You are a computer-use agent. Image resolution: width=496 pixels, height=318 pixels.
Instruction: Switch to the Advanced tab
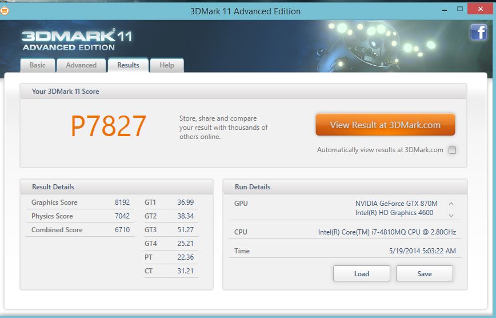[x=81, y=65]
